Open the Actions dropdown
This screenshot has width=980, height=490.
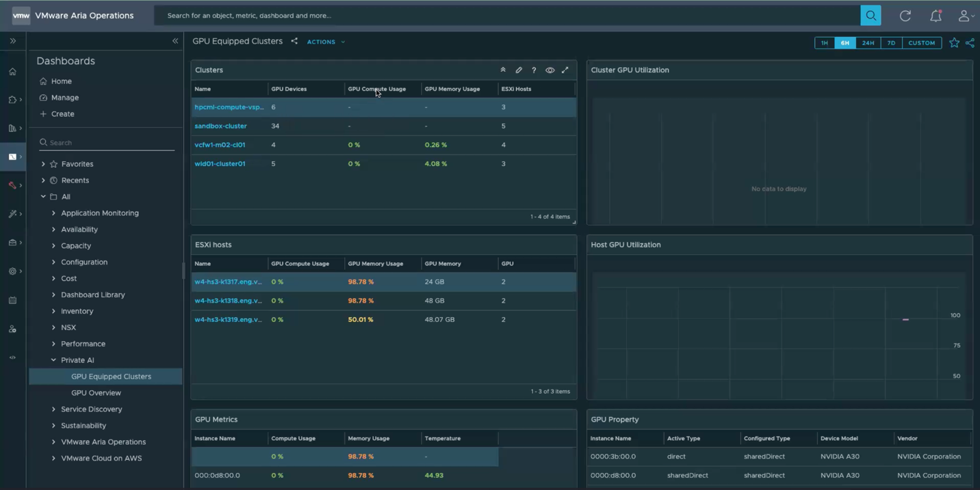(x=326, y=42)
